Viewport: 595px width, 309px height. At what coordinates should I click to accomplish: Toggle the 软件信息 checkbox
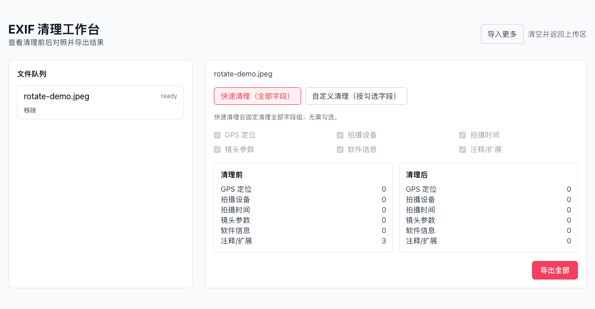click(340, 149)
